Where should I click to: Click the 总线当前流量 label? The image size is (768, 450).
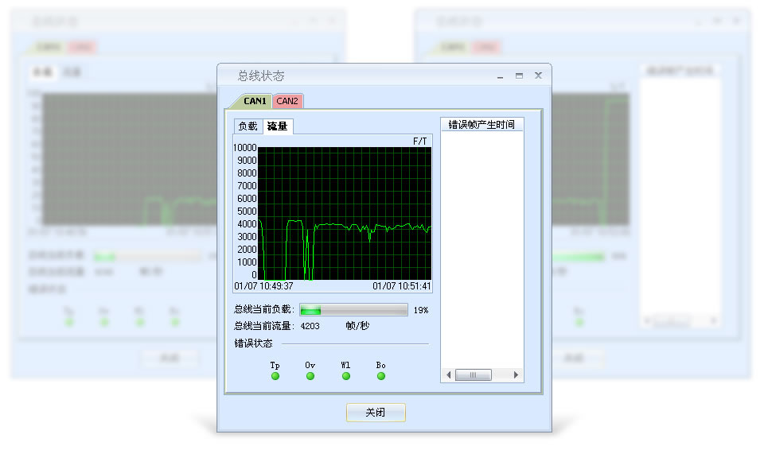(264, 326)
